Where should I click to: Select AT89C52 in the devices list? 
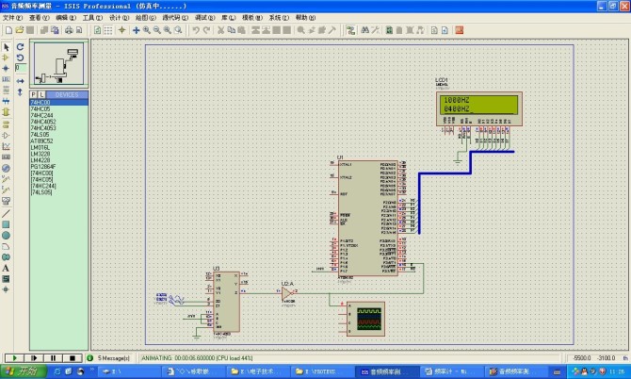(43, 140)
